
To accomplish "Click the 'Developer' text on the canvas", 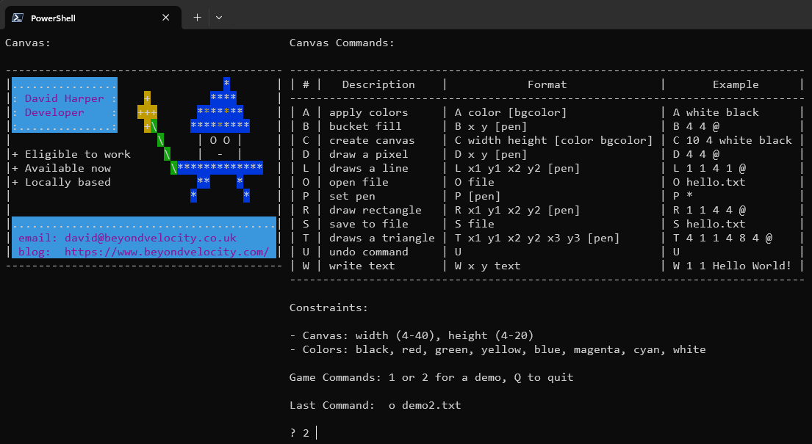I will click(x=54, y=112).
